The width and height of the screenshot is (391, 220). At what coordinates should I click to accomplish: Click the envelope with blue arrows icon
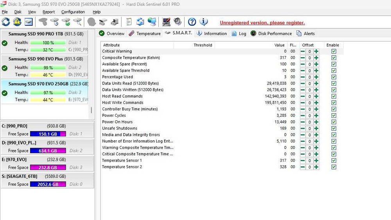point(140,22)
